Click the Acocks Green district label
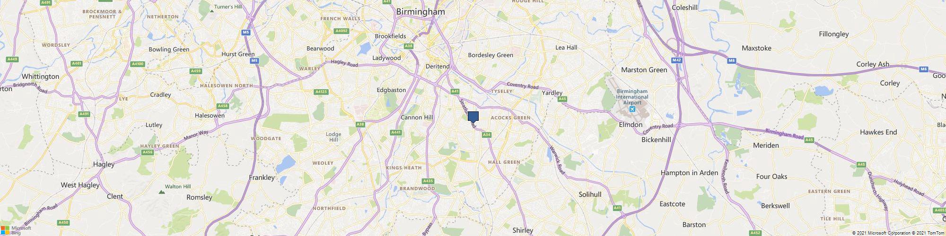946x236 pixels. [510, 117]
